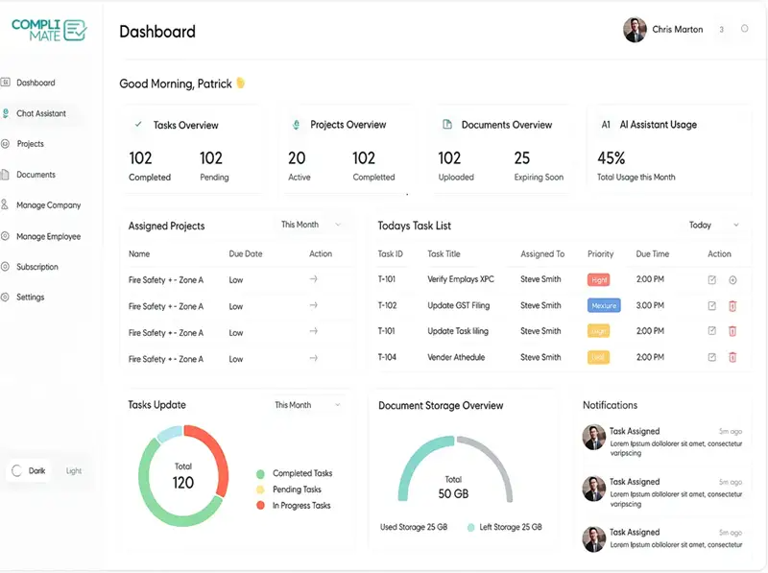This screenshot has height=573, width=768.
Task: Go to Projects in the sidebar
Action: click(x=30, y=144)
